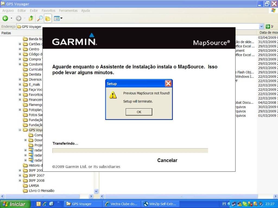The image size is (278, 208).
Task: Open the Iniciar start menu
Action: click(x=15, y=204)
